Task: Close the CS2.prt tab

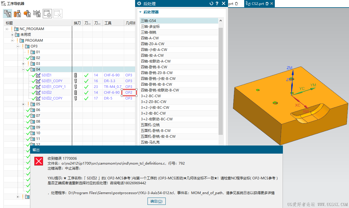Action: 271,4
